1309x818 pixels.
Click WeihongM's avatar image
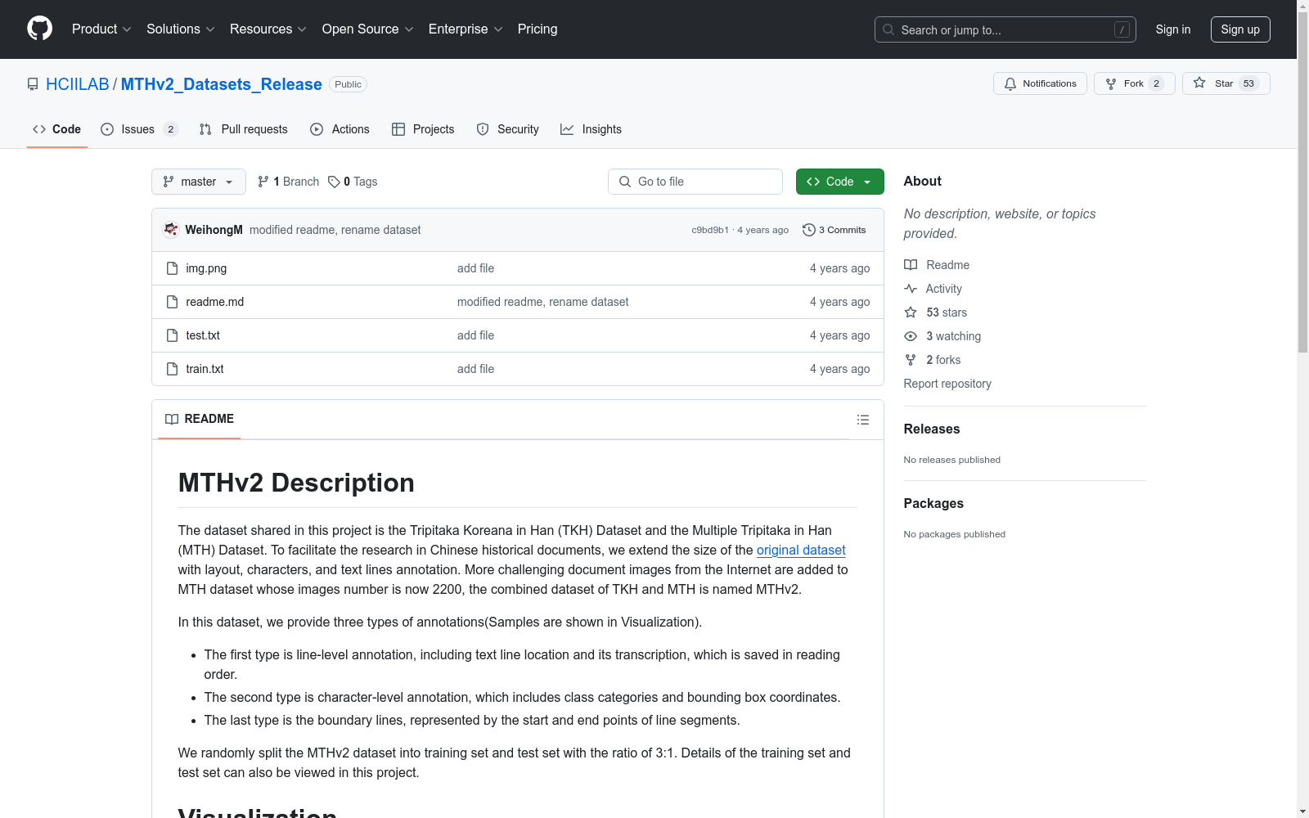171,230
